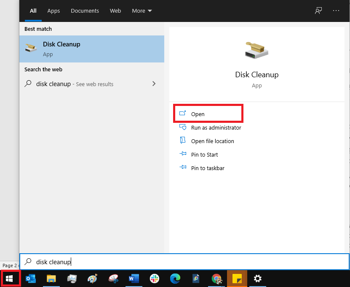Open File Explorer from the taskbar
Screen dimensions: 350x287
point(51,279)
